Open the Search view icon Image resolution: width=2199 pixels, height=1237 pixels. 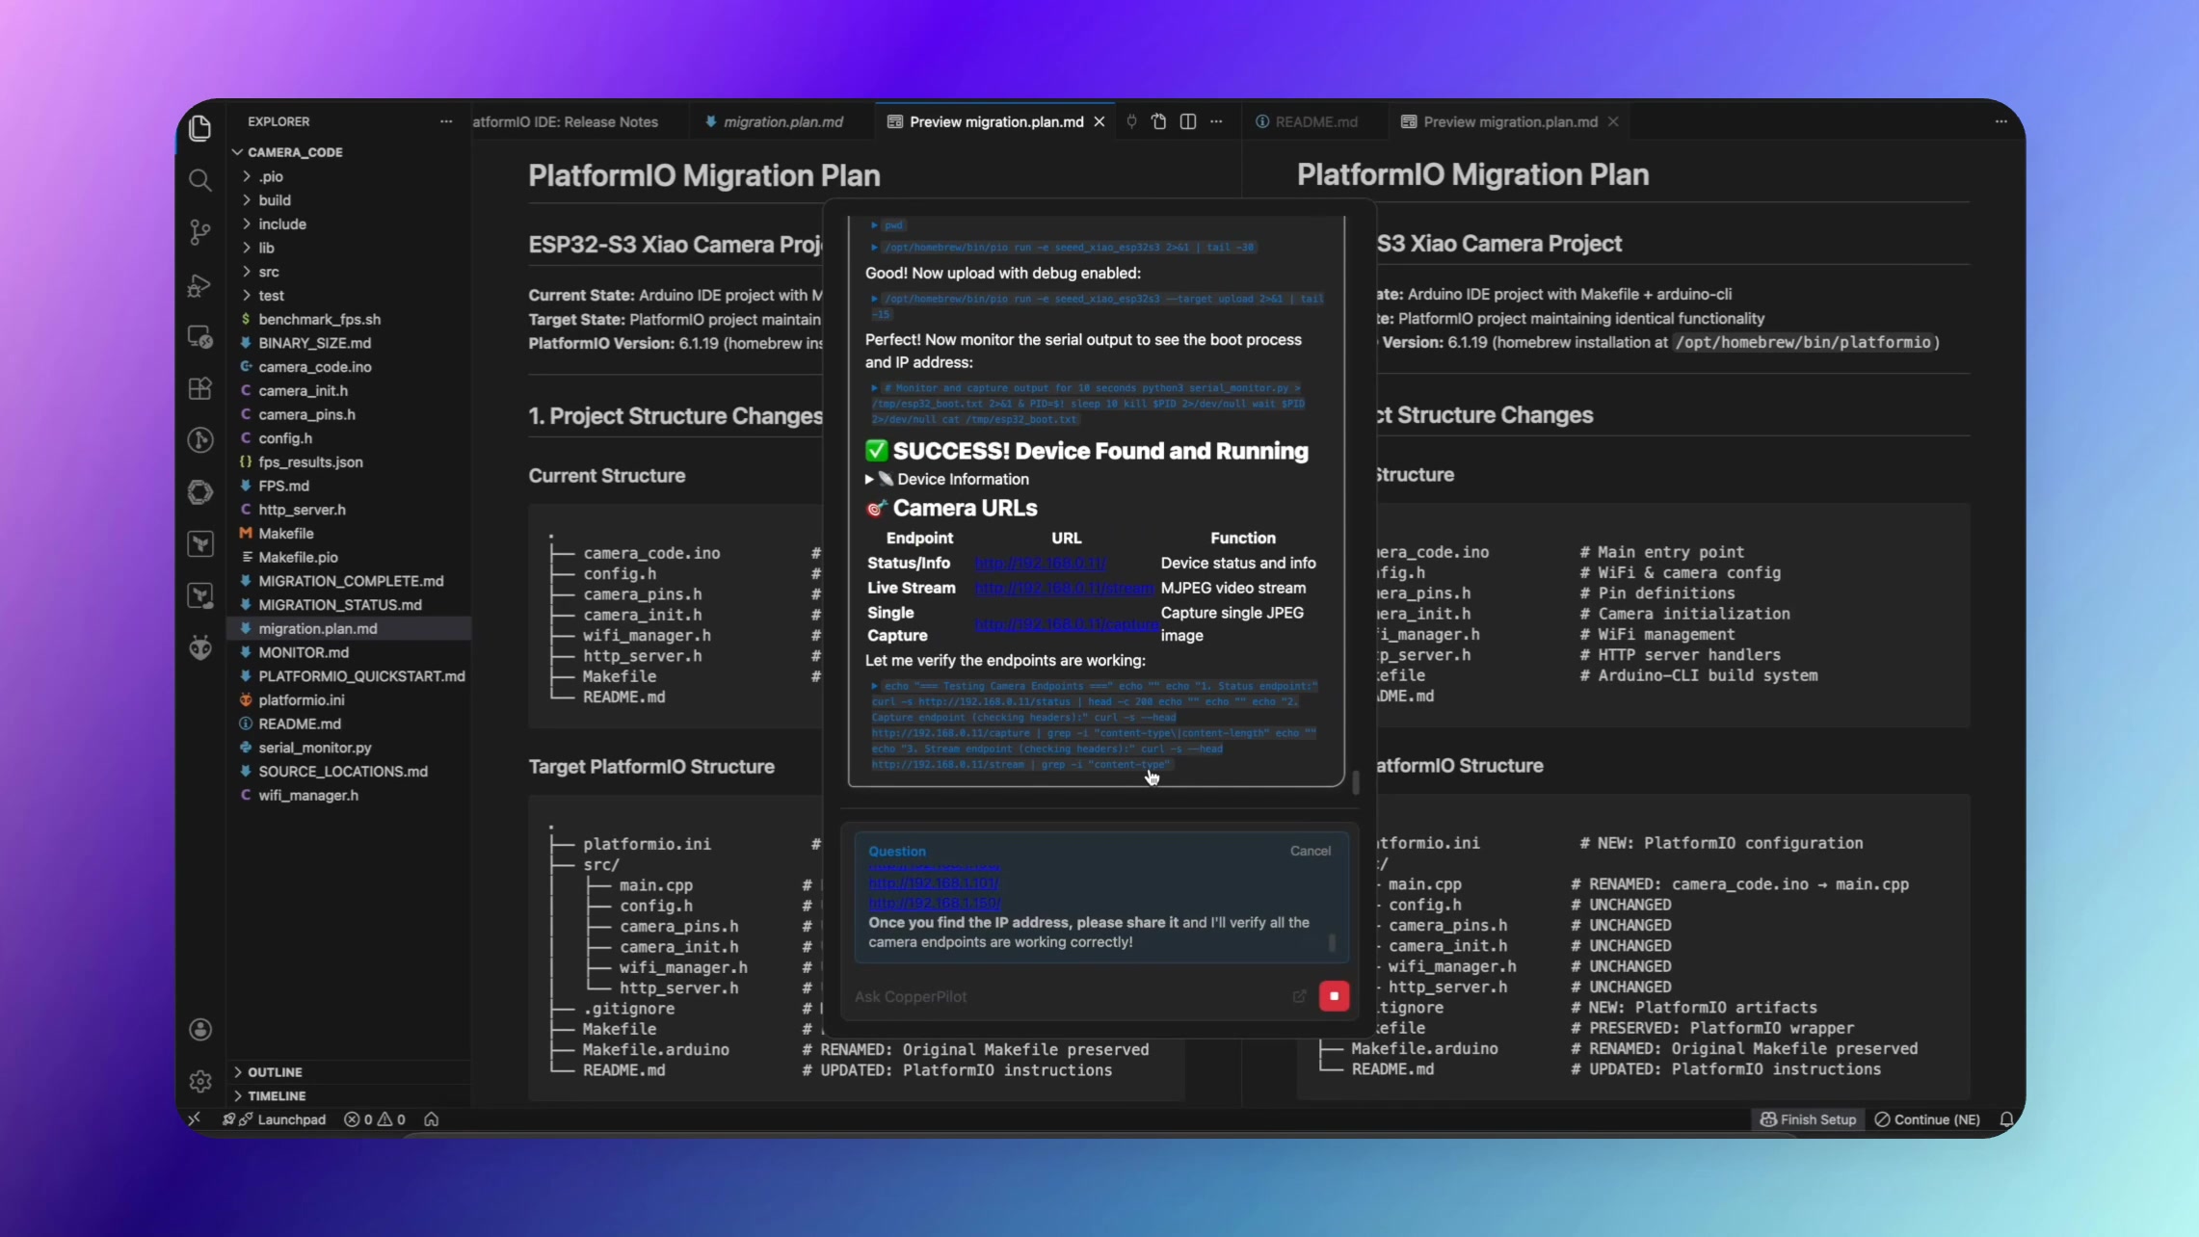(200, 180)
